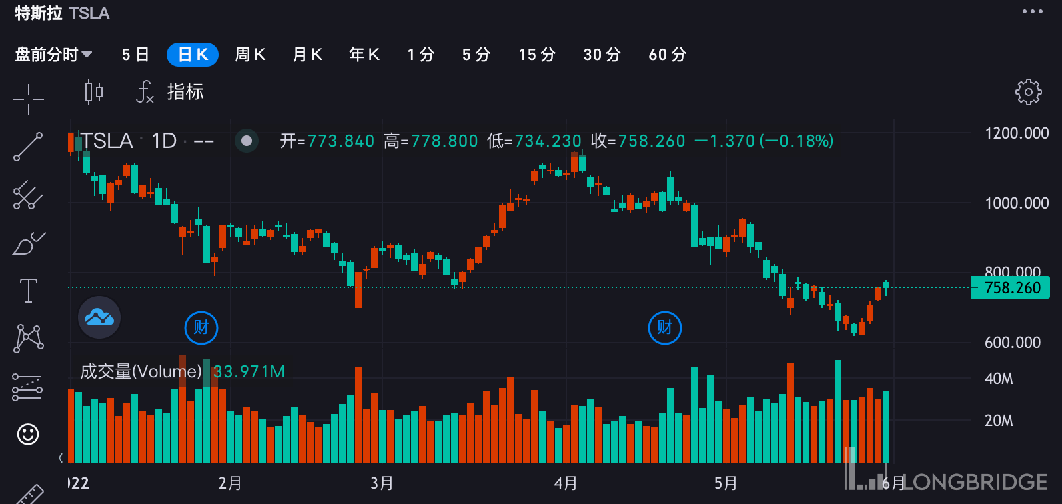Click the 特斯拉 TSLA title
The width and height of the screenshot is (1062, 504).
[x=62, y=13]
